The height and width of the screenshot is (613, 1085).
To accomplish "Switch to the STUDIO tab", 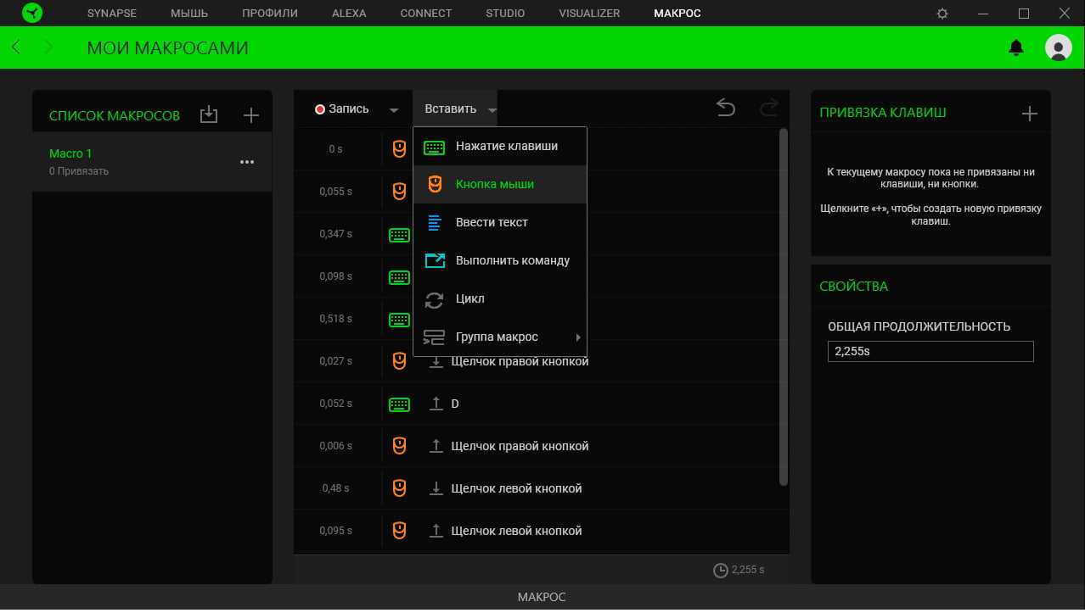I will [505, 14].
